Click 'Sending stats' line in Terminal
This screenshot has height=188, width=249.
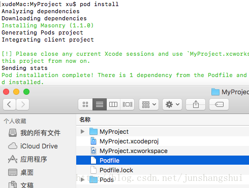tap(24, 68)
